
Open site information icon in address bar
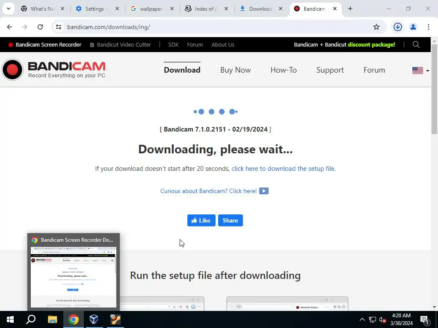pos(59,27)
